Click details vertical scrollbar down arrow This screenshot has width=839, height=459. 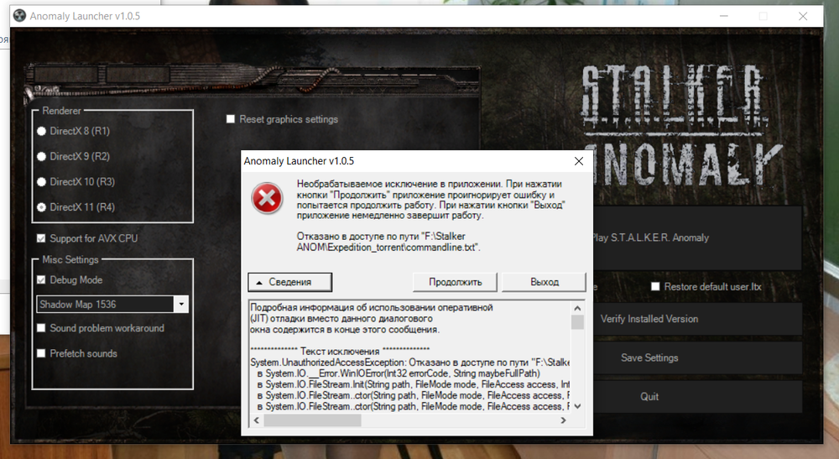[577, 407]
